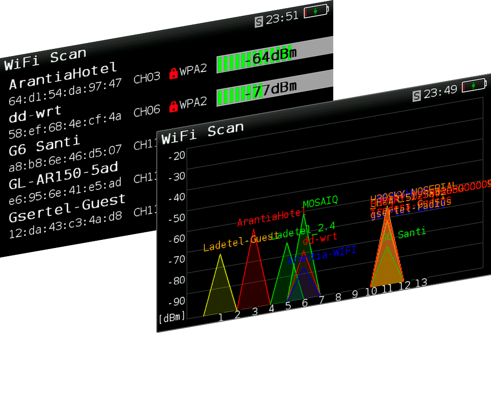Click the red lock icon beside CH03
The height and width of the screenshot is (395, 491).
click(174, 74)
